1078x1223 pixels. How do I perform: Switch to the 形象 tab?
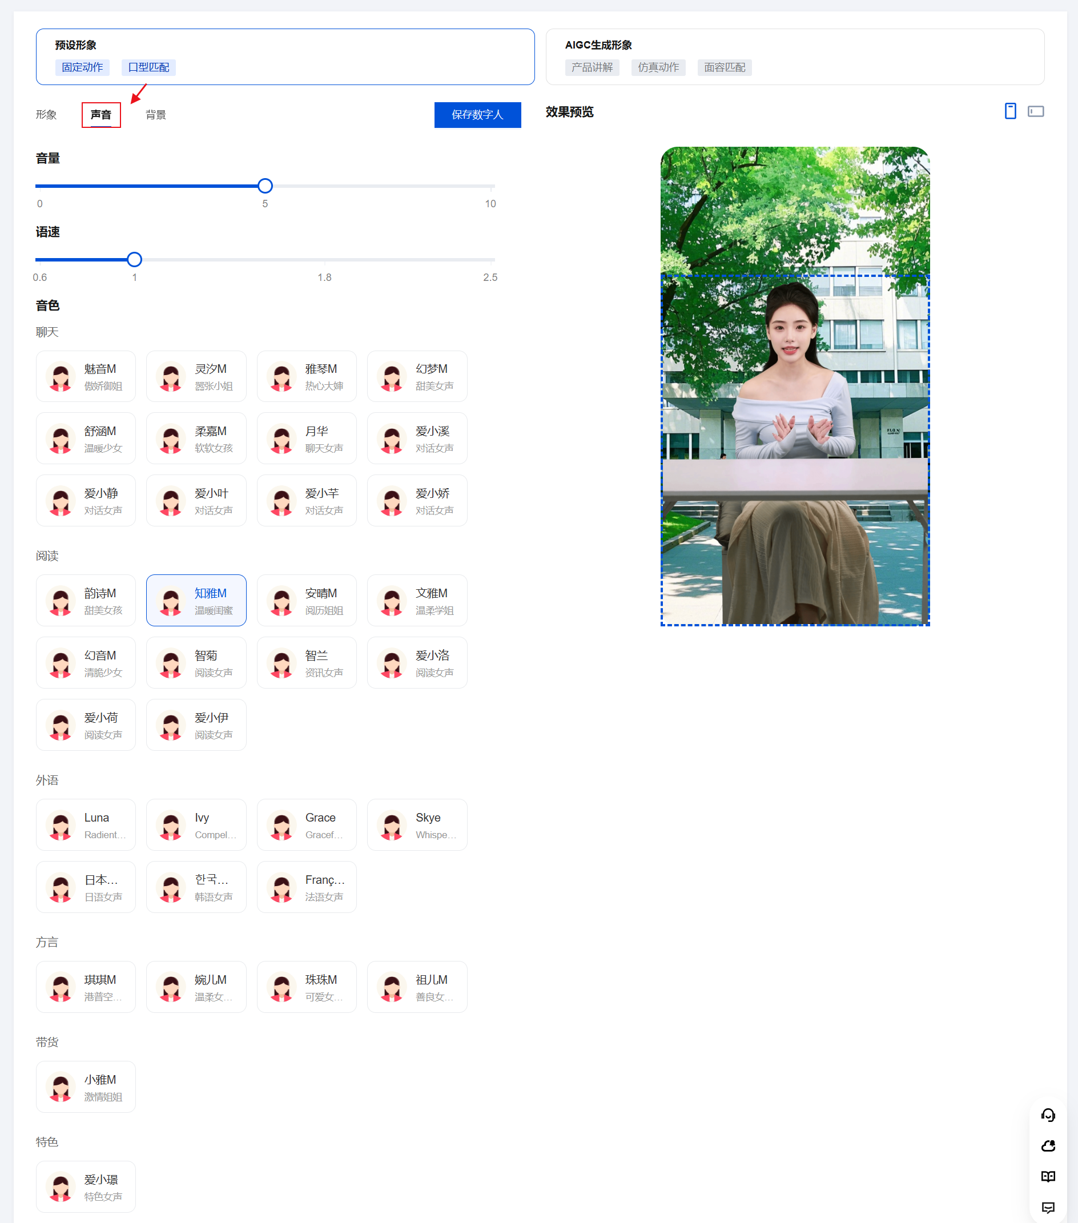click(x=46, y=115)
